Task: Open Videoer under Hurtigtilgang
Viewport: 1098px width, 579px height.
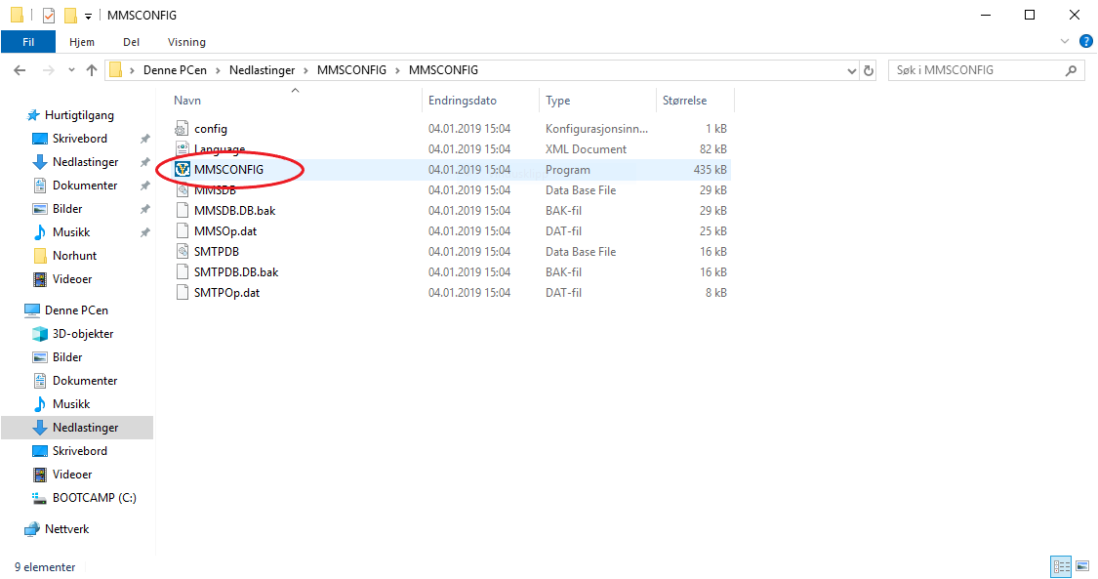Action: [72, 279]
